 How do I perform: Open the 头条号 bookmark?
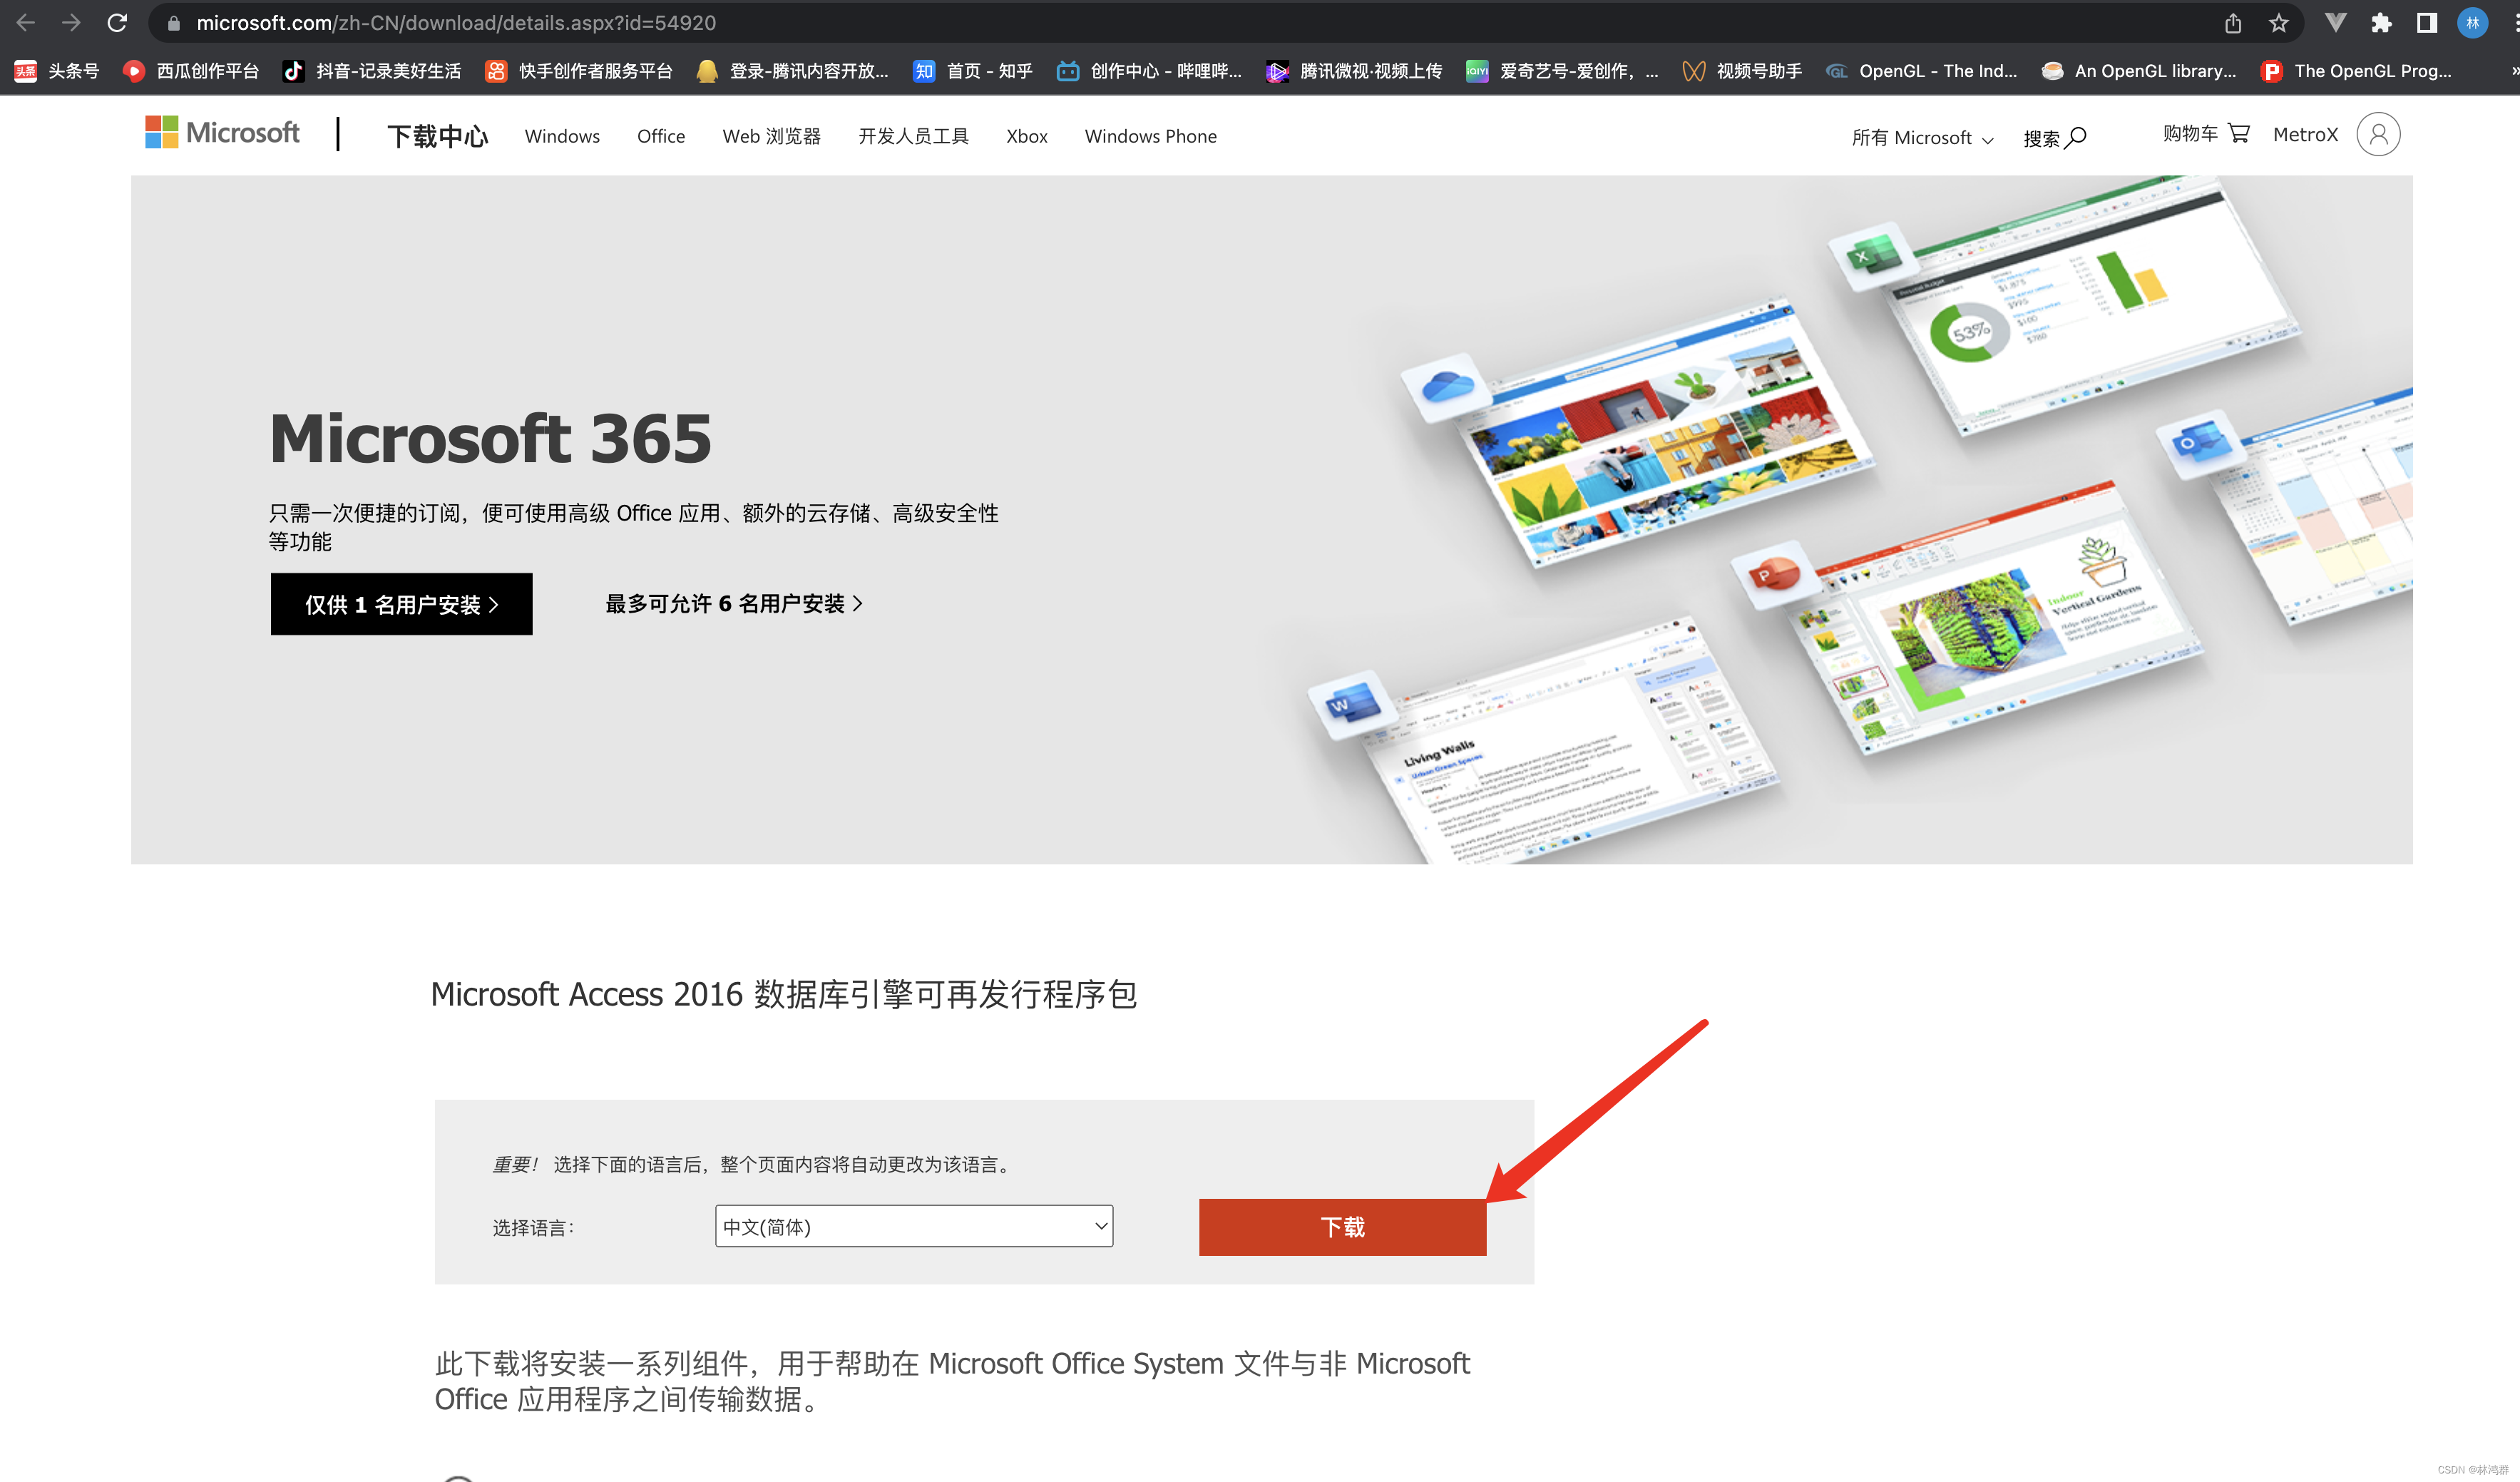click(x=57, y=71)
